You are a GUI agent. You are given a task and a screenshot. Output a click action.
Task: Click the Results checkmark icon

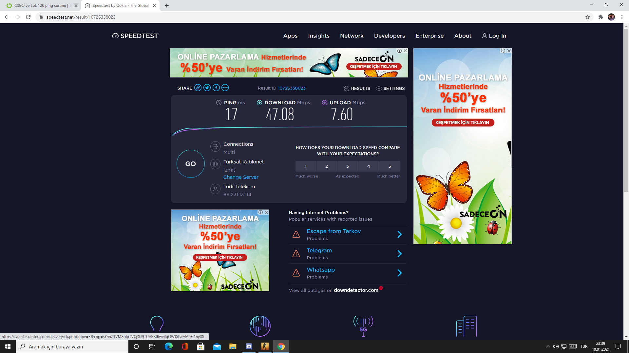pyautogui.click(x=347, y=89)
